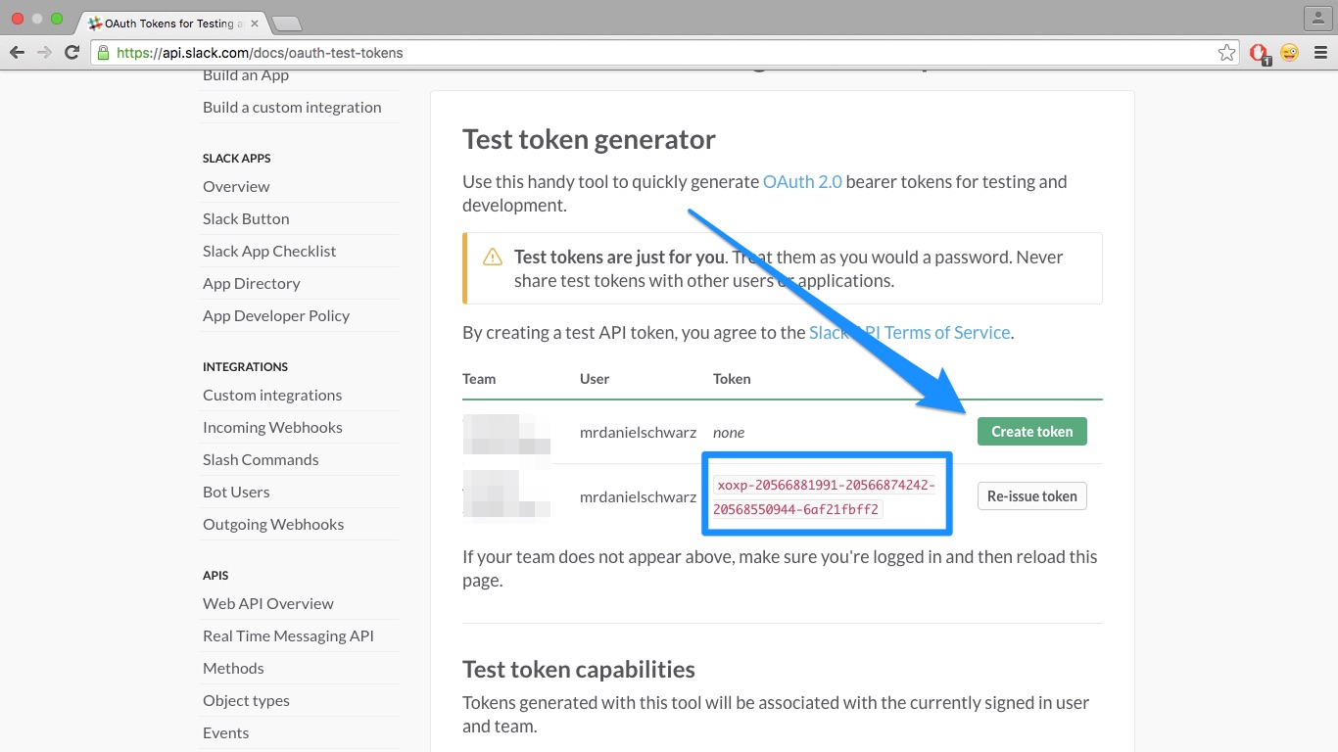The width and height of the screenshot is (1338, 752).
Task: Open the OAuth 2.0 link
Action: pos(802,182)
